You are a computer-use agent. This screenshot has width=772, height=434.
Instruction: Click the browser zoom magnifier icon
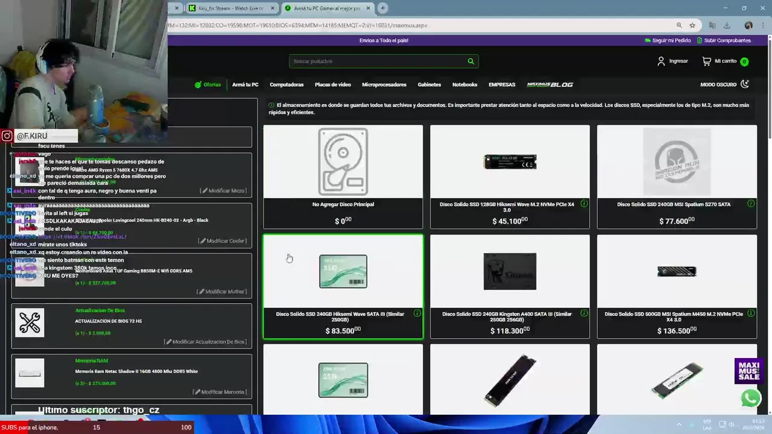tap(679, 25)
